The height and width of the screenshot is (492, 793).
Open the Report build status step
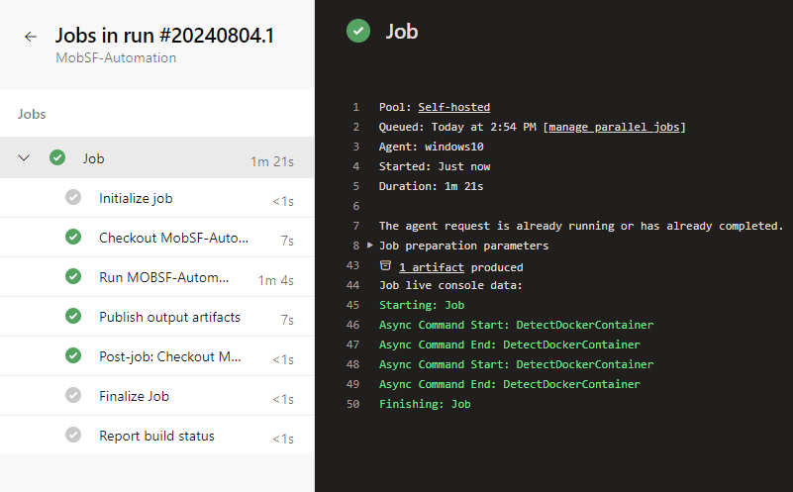point(156,435)
